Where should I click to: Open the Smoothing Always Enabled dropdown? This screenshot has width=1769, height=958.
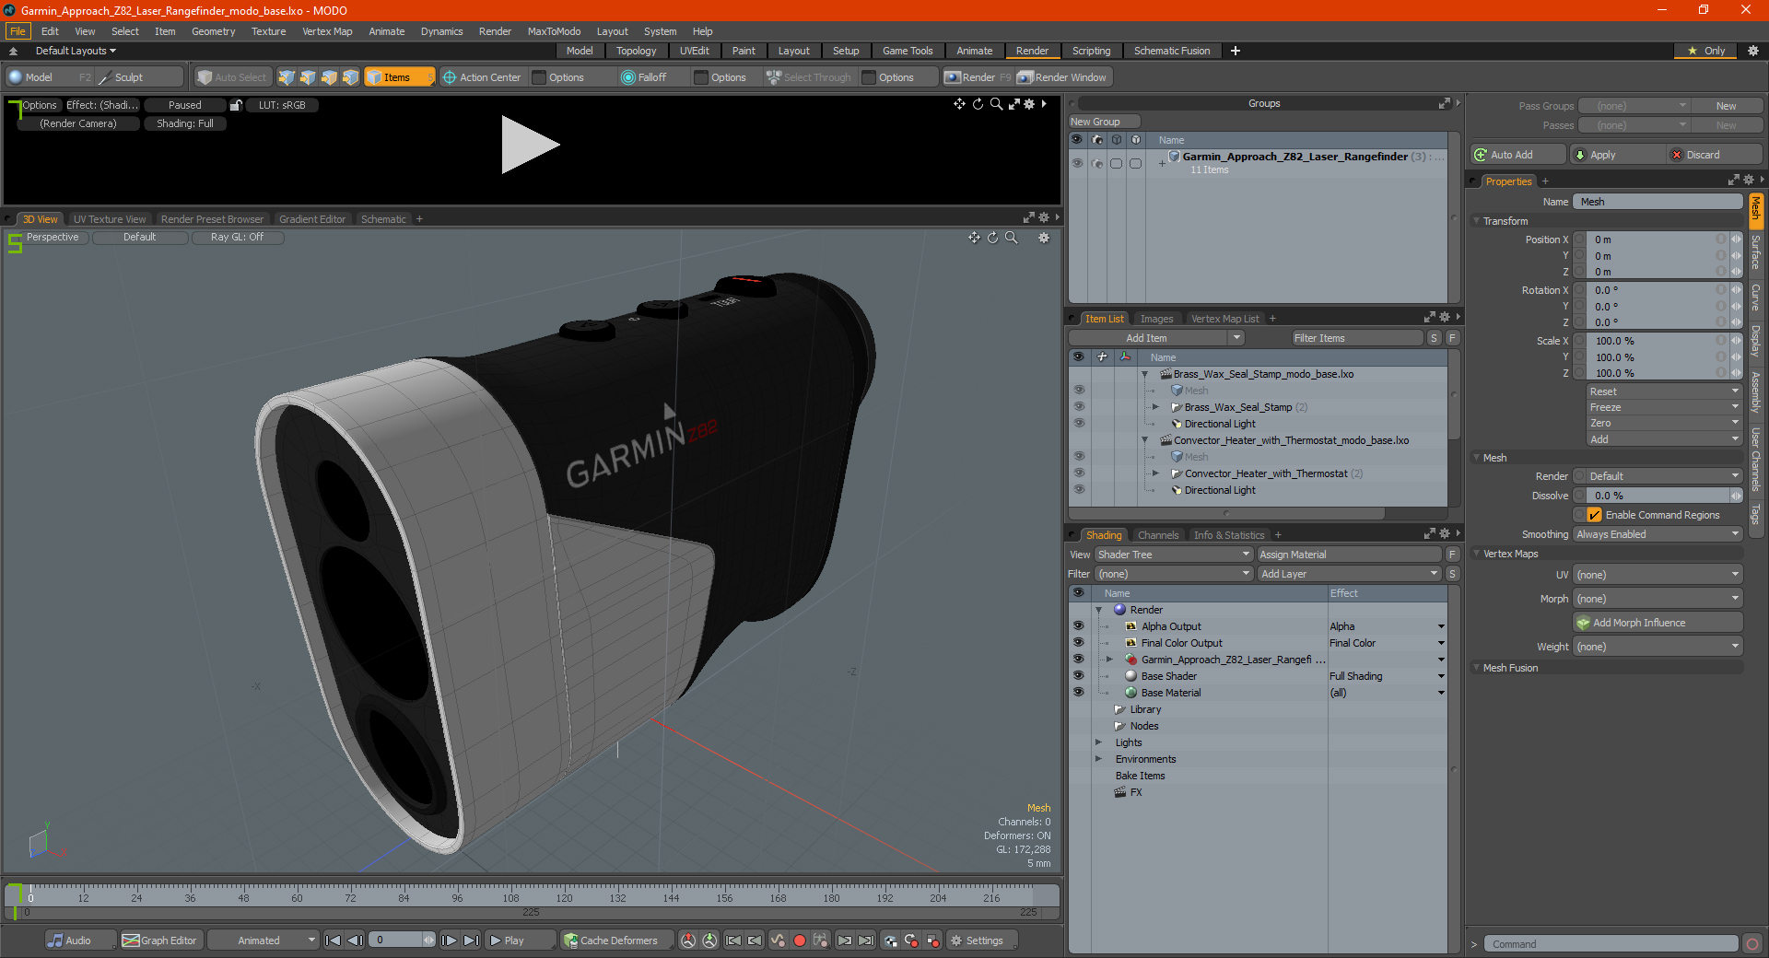pos(1658,534)
